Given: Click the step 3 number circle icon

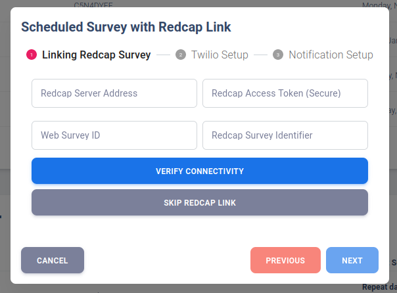Looking at the screenshot, I should click(278, 55).
